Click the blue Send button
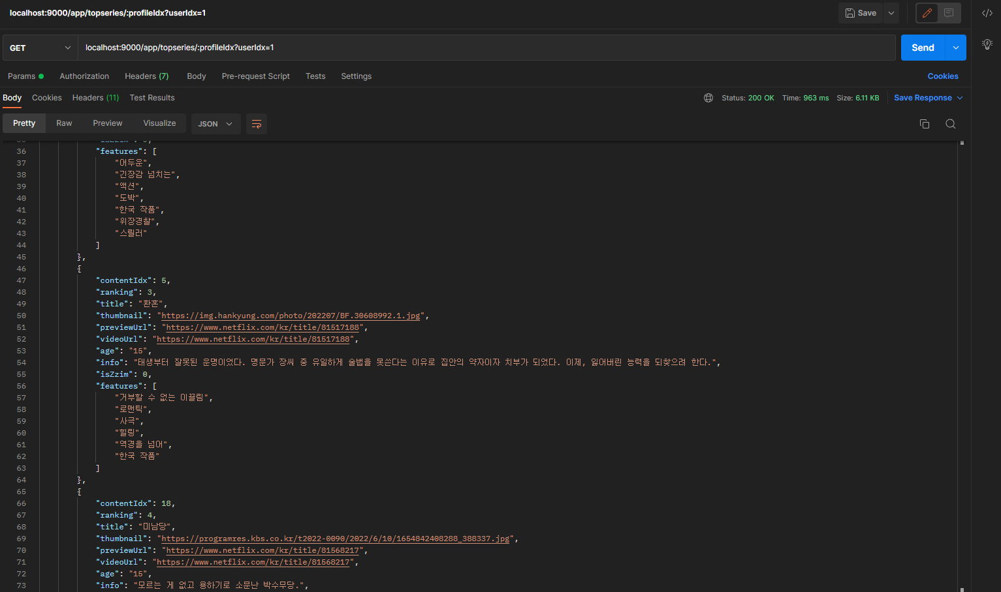The image size is (1001, 592). [923, 48]
